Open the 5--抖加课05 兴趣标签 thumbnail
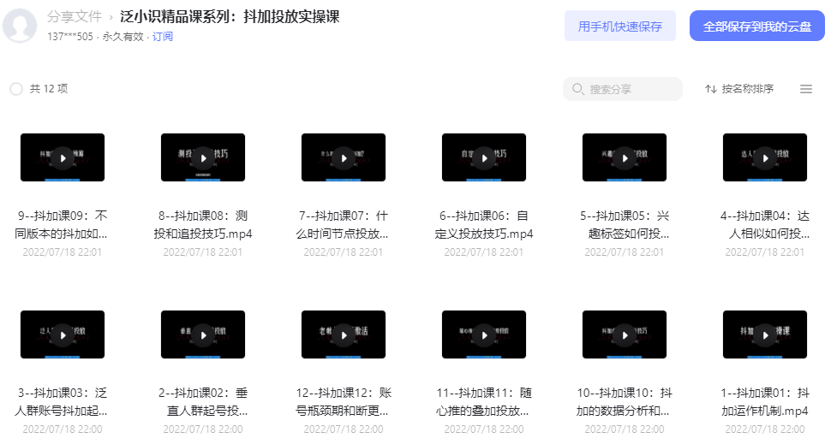The image size is (831, 444). click(x=625, y=157)
